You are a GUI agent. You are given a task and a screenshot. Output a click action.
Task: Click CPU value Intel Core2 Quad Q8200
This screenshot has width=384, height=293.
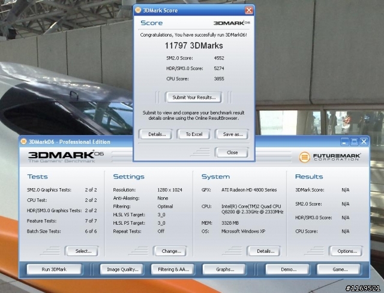(x=252, y=209)
